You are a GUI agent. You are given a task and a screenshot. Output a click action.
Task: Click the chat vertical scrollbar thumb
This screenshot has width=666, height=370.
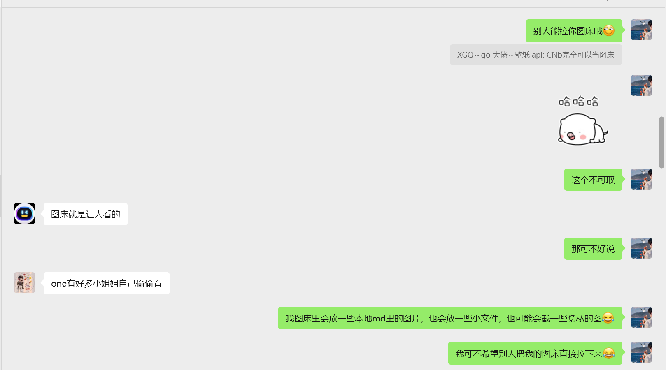[661, 142]
